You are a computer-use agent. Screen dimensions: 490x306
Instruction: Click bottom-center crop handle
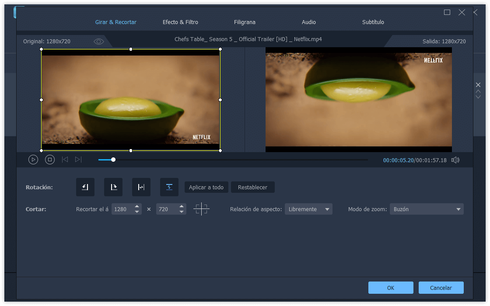131,150
